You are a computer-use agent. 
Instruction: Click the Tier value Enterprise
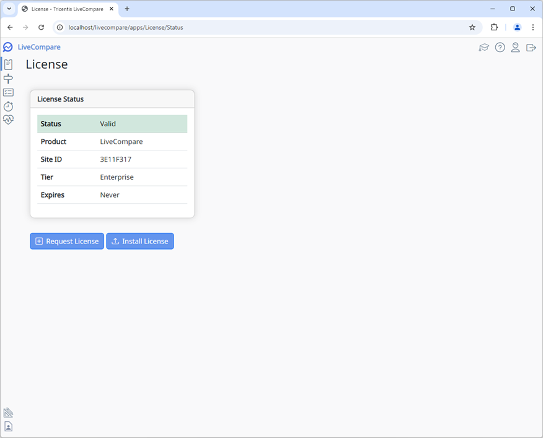pos(117,177)
